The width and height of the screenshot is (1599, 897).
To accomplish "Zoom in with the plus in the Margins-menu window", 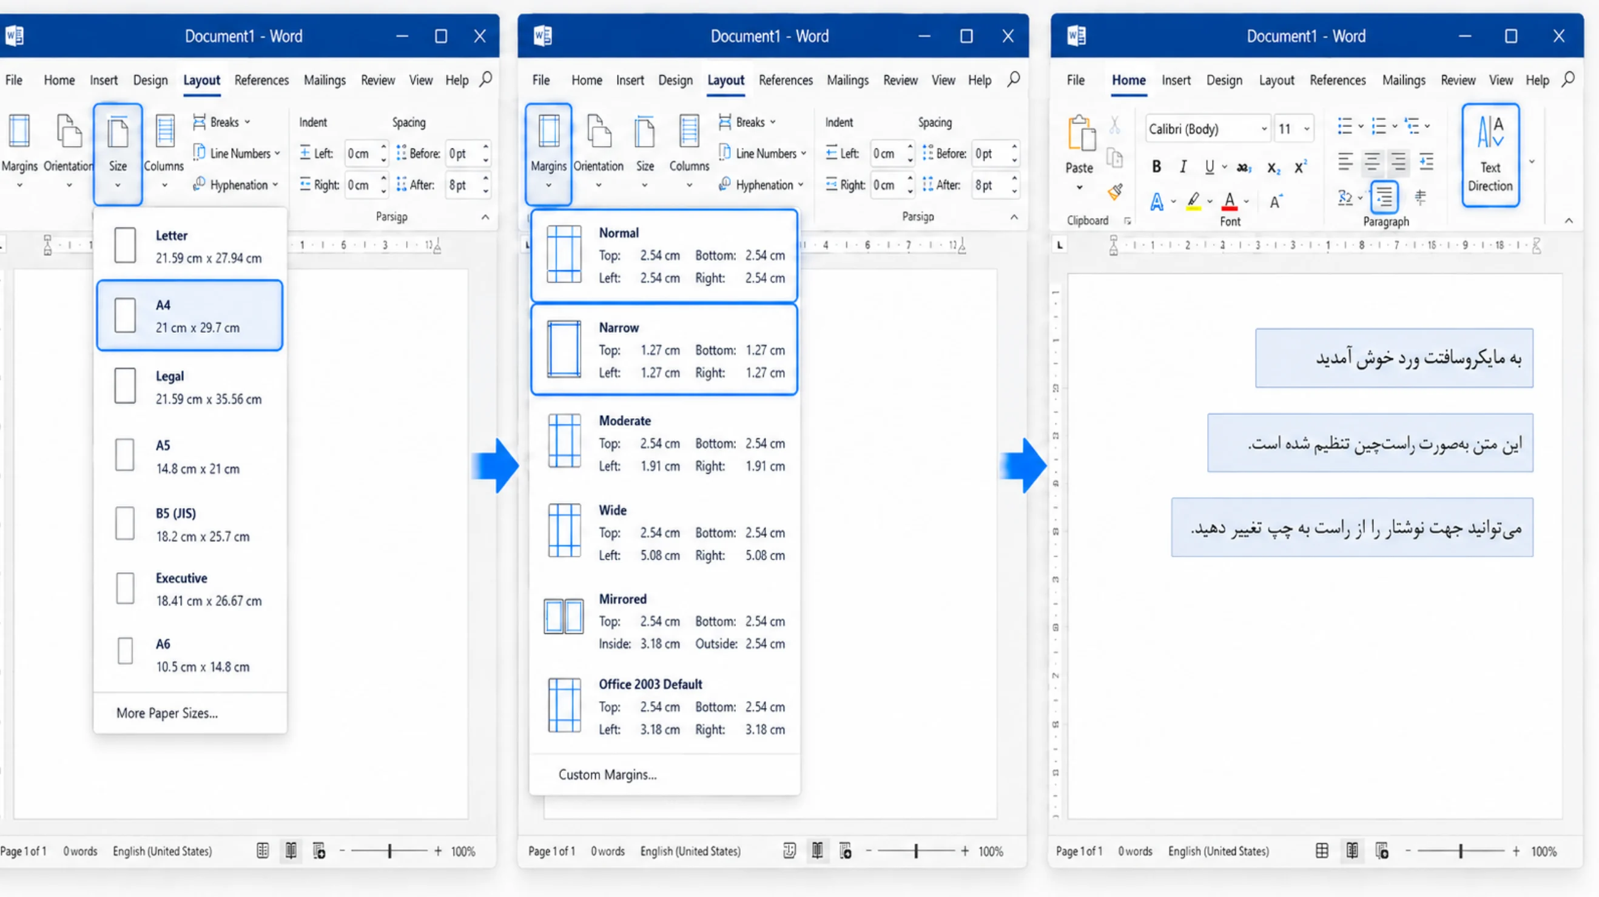I will click(x=964, y=851).
